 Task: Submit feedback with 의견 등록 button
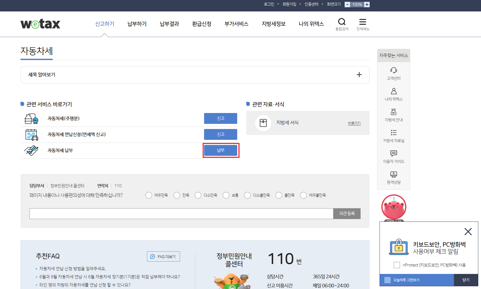347,214
